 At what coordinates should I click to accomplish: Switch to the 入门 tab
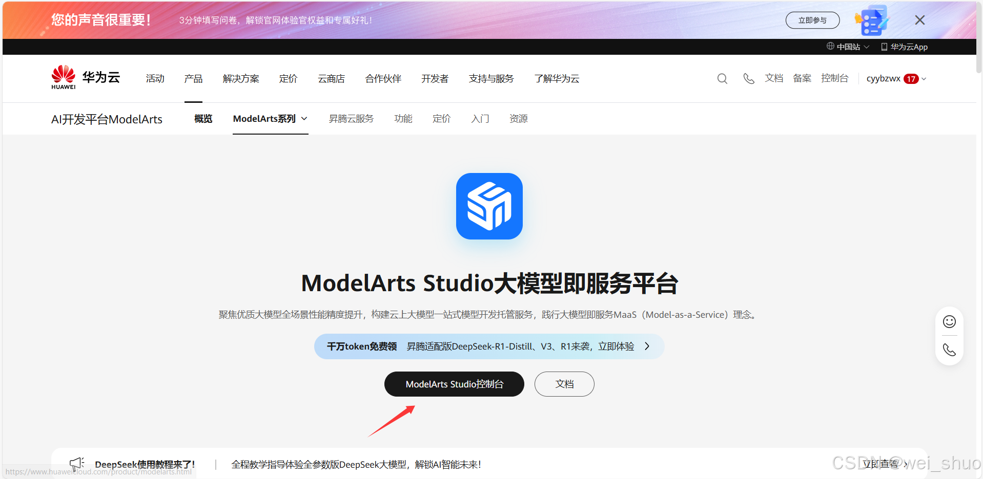pos(480,119)
